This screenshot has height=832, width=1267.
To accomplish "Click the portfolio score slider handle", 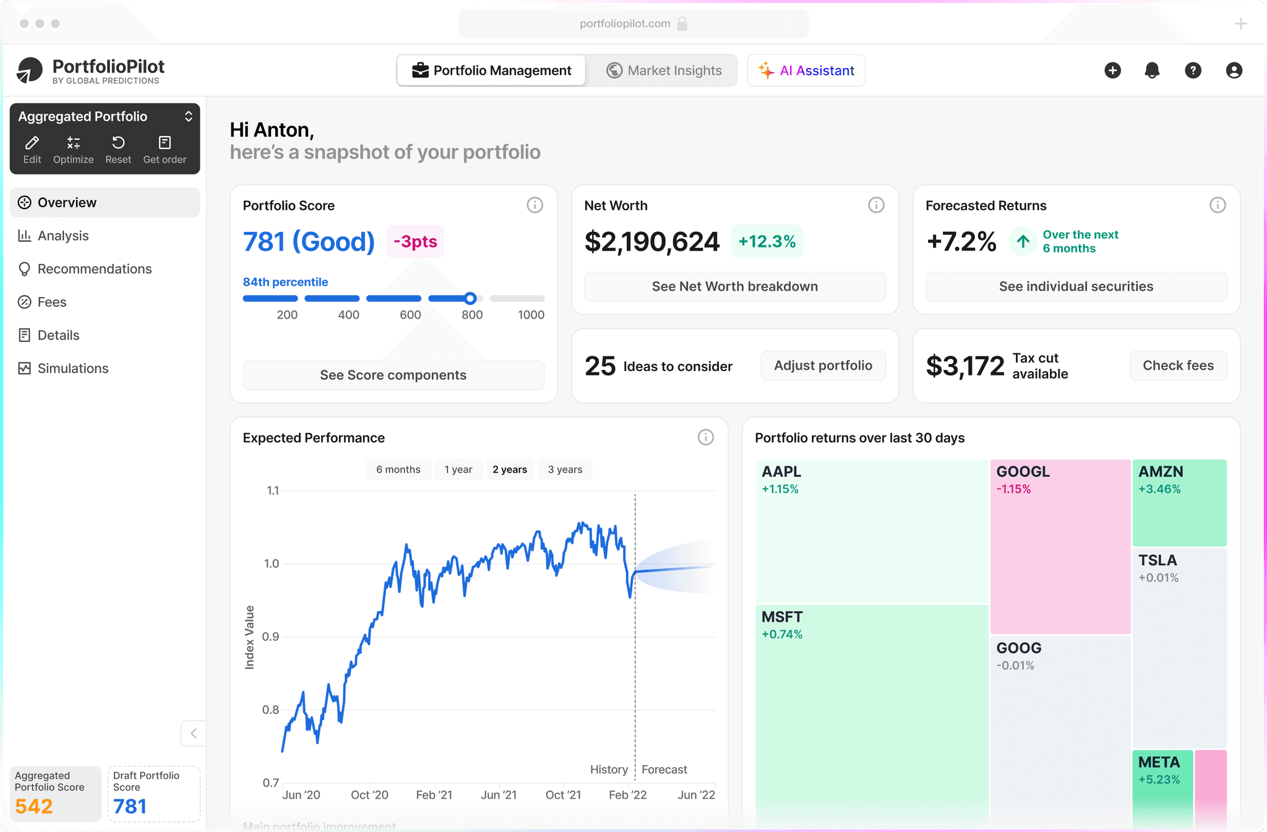I will pos(470,299).
